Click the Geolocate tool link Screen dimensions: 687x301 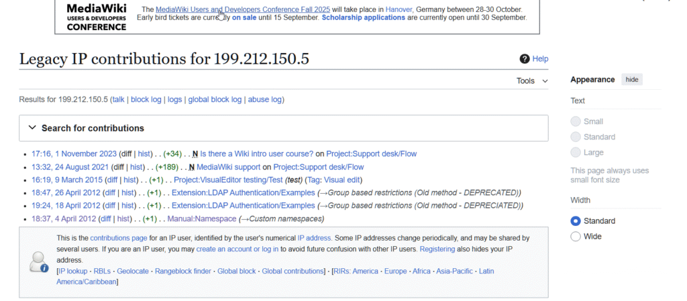(x=132, y=272)
